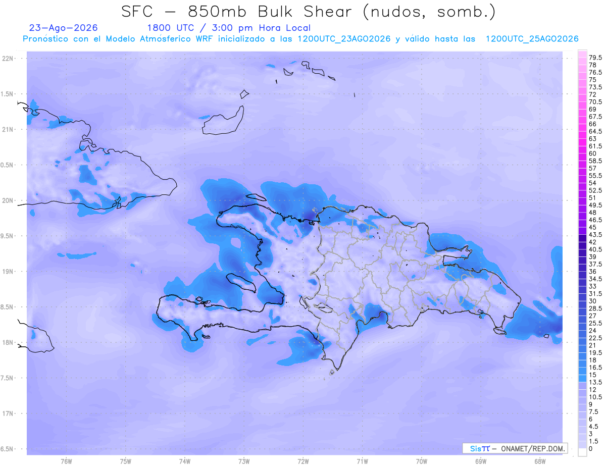Image resolution: width=606 pixels, height=468 pixels.
Task: Pick colorbar swatch between 42 and 43.5
Action: coord(582,238)
